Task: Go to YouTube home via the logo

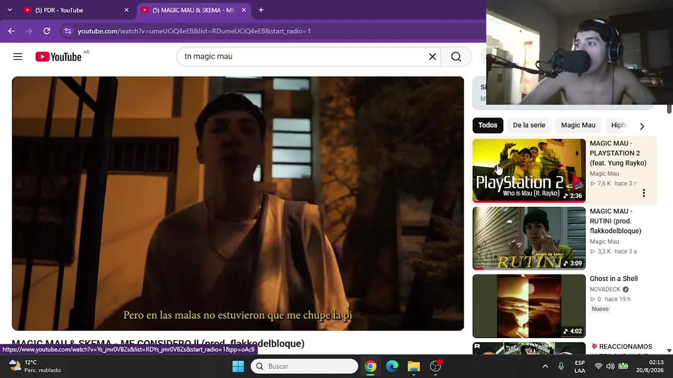Action: (x=58, y=57)
